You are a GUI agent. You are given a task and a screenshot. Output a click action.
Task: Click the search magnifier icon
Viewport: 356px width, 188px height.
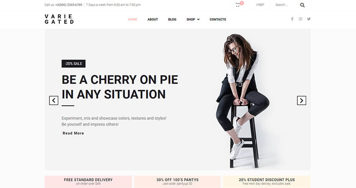pos(302,5)
